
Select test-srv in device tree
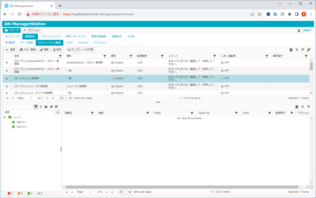coord(22,122)
